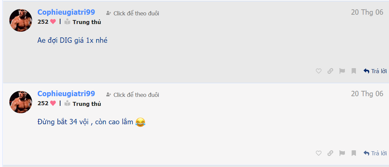Click the 20 Thg 06 date on first post
This screenshot has width=389, height=167.
367,12
